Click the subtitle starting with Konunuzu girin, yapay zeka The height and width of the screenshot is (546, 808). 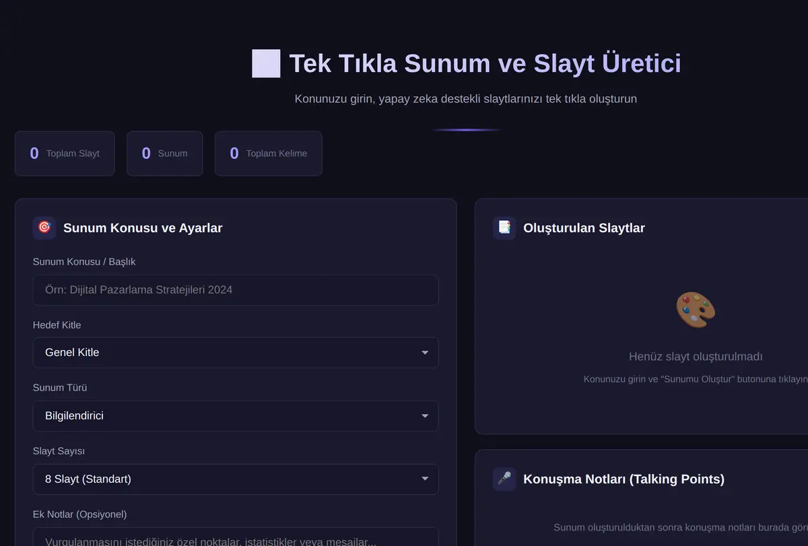(466, 99)
